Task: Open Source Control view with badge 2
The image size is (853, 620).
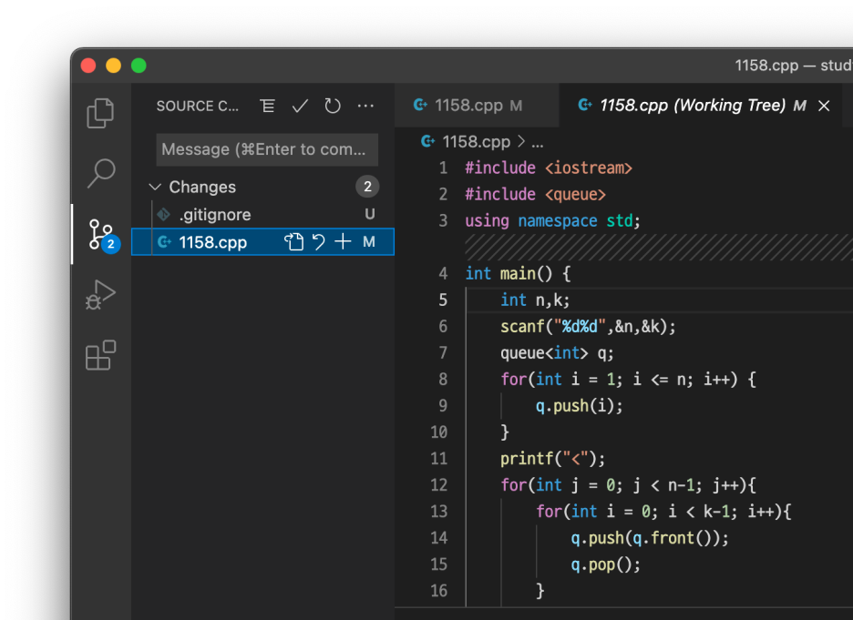Action: coord(102,235)
